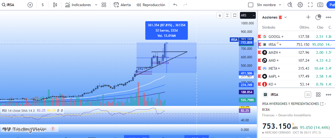
Task: Redo the last chart action
Action: tap(185, 5)
